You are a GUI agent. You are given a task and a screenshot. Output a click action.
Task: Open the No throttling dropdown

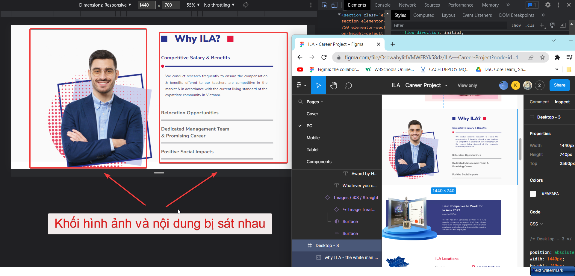coord(219,5)
